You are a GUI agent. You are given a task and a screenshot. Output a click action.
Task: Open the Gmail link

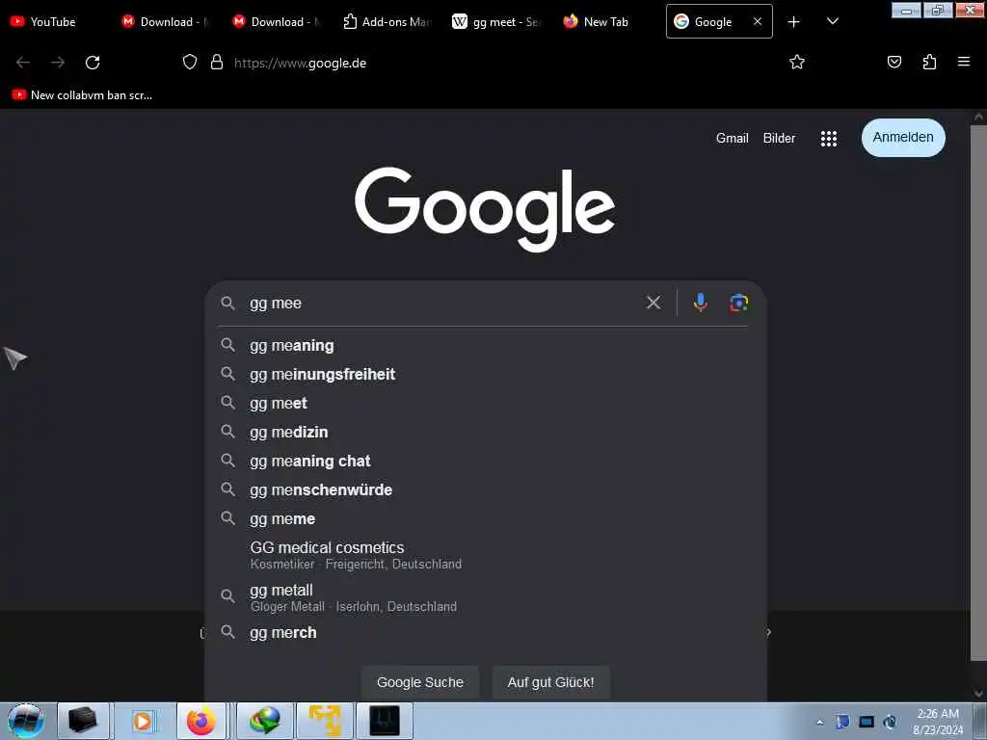(733, 138)
